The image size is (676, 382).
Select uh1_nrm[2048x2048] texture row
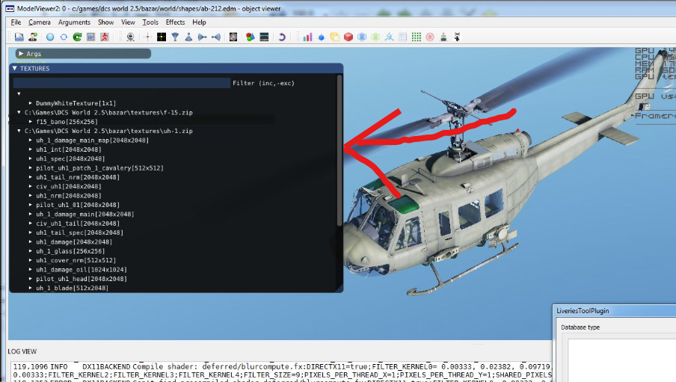69,196
